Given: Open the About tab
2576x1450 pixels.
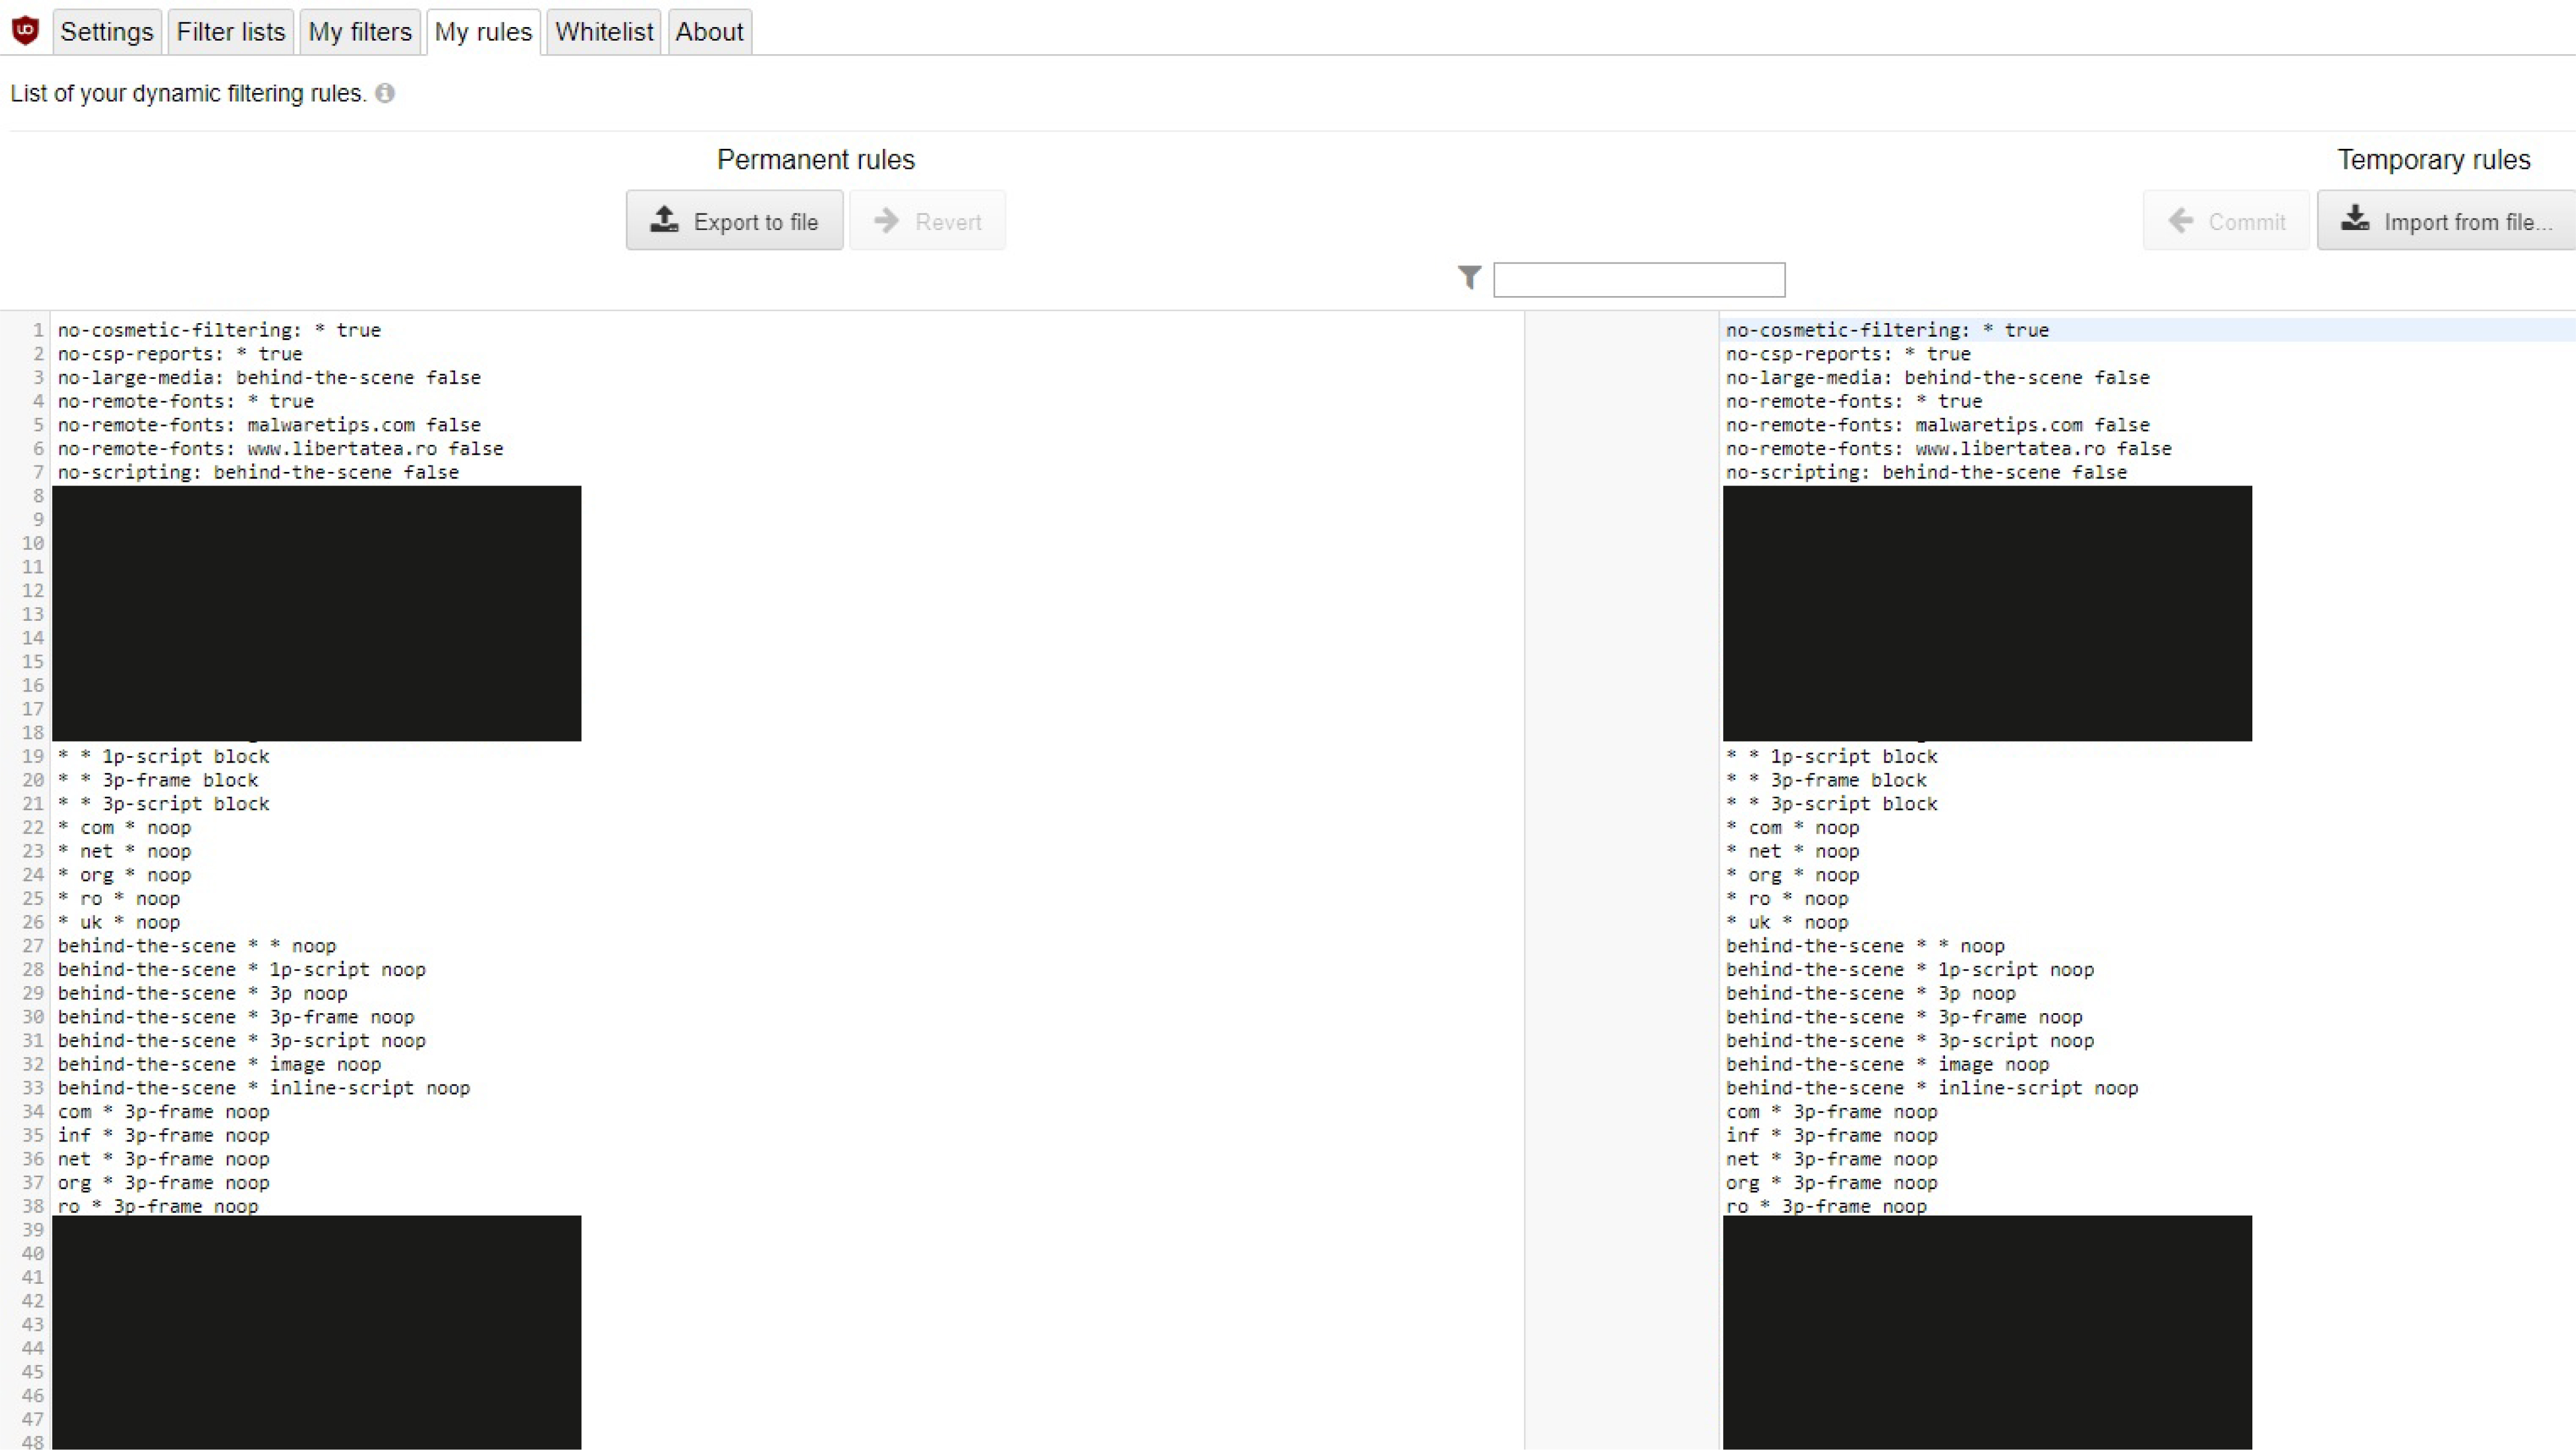Looking at the screenshot, I should point(709,32).
